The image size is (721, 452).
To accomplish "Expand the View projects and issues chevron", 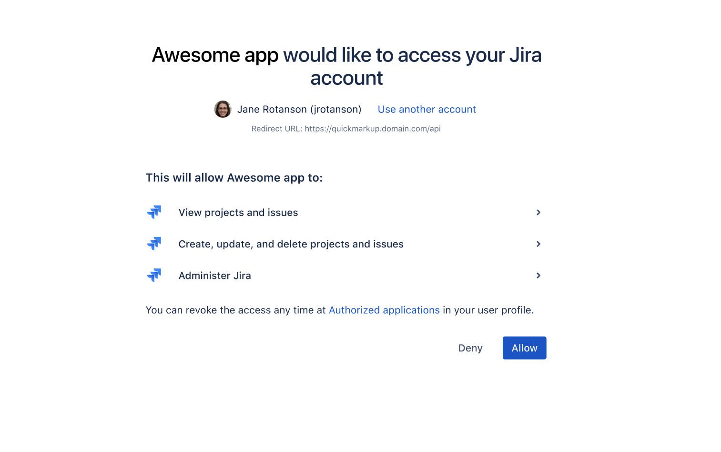I will pyautogui.click(x=538, y=212).
